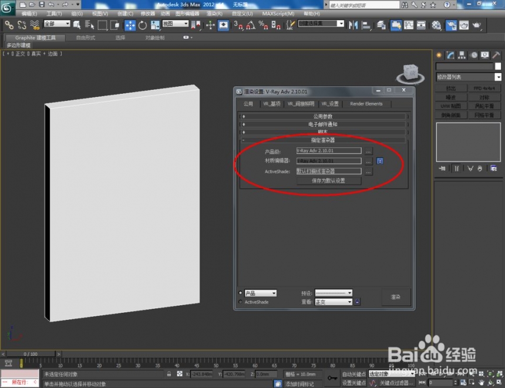Toggle the Graphite Modeling ribbon icon
Image resolution: width=505 pixels, height=388 pixels.
click(x=396, y=25)
